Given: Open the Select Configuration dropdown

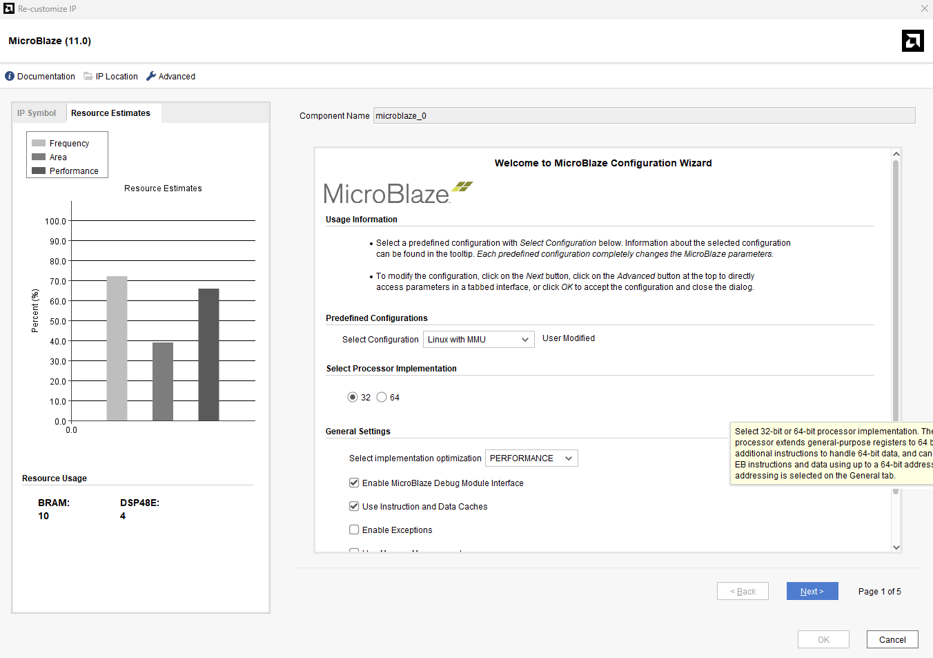Looking at the screenshot, I should click(478, 340).
